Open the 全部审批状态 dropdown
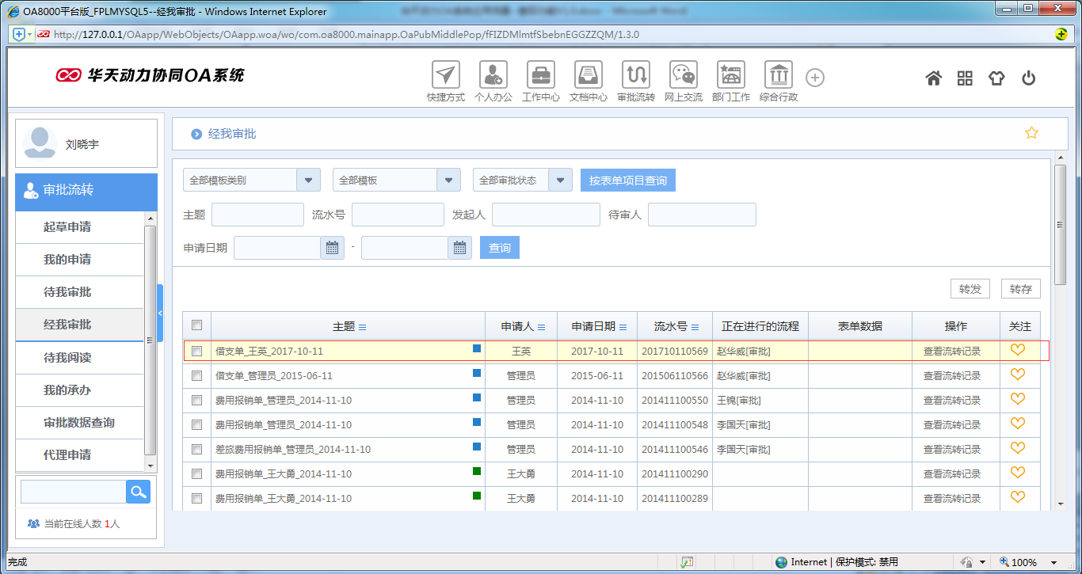The width and height of the screenshot is (1082, 574). coord(560,180)
